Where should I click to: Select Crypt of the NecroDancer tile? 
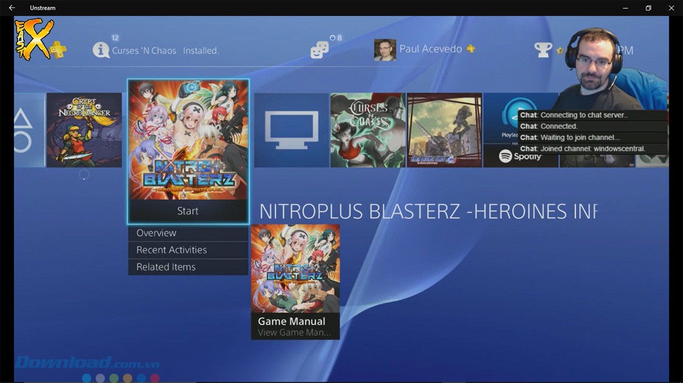coord(84,130)
